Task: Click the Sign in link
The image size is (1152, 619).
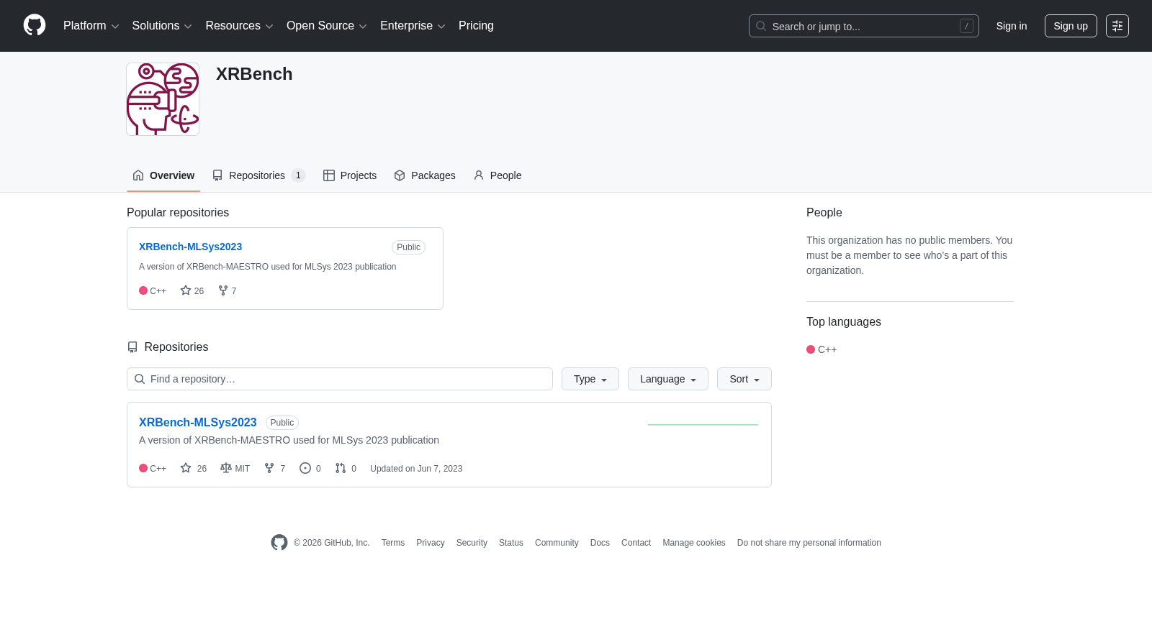Action: pos(1012,26)
